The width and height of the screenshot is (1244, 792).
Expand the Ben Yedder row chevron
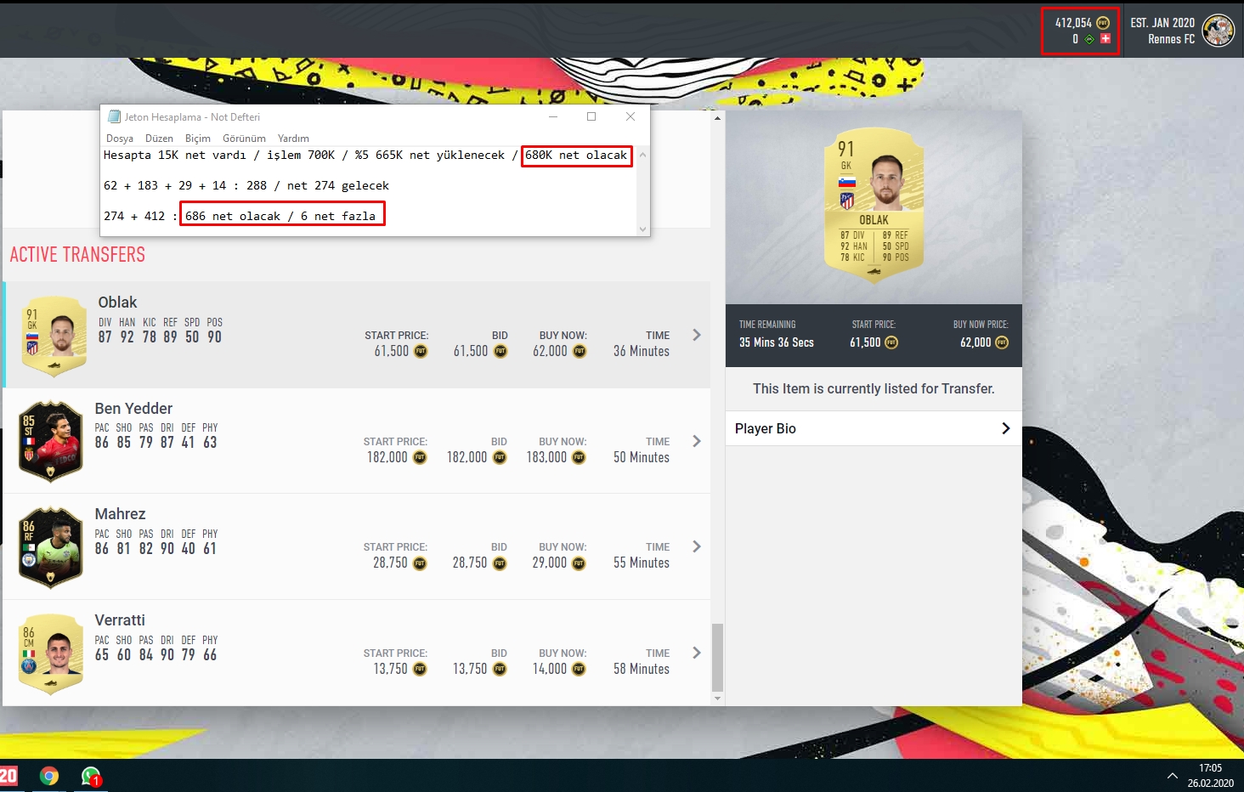point(697,441)
